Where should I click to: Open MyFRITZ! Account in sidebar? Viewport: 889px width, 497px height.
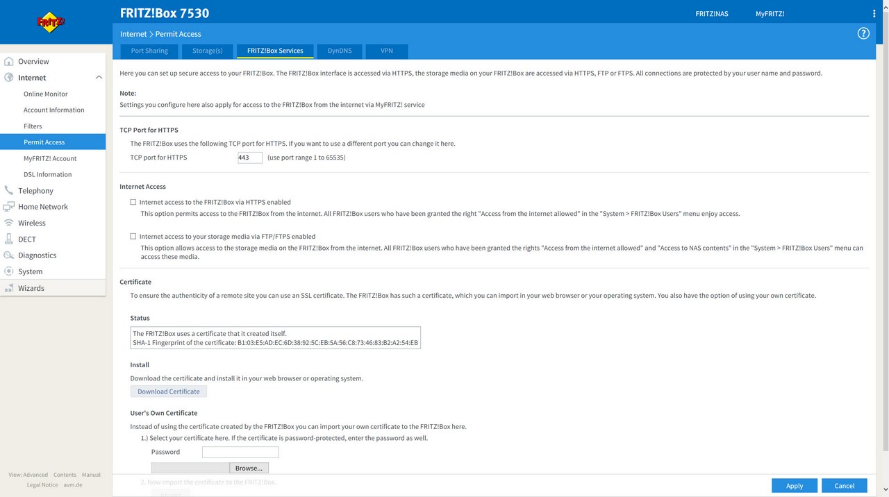point(50,158)
